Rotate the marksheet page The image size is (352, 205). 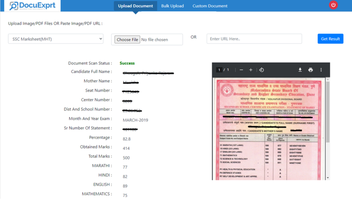(261, 69)
